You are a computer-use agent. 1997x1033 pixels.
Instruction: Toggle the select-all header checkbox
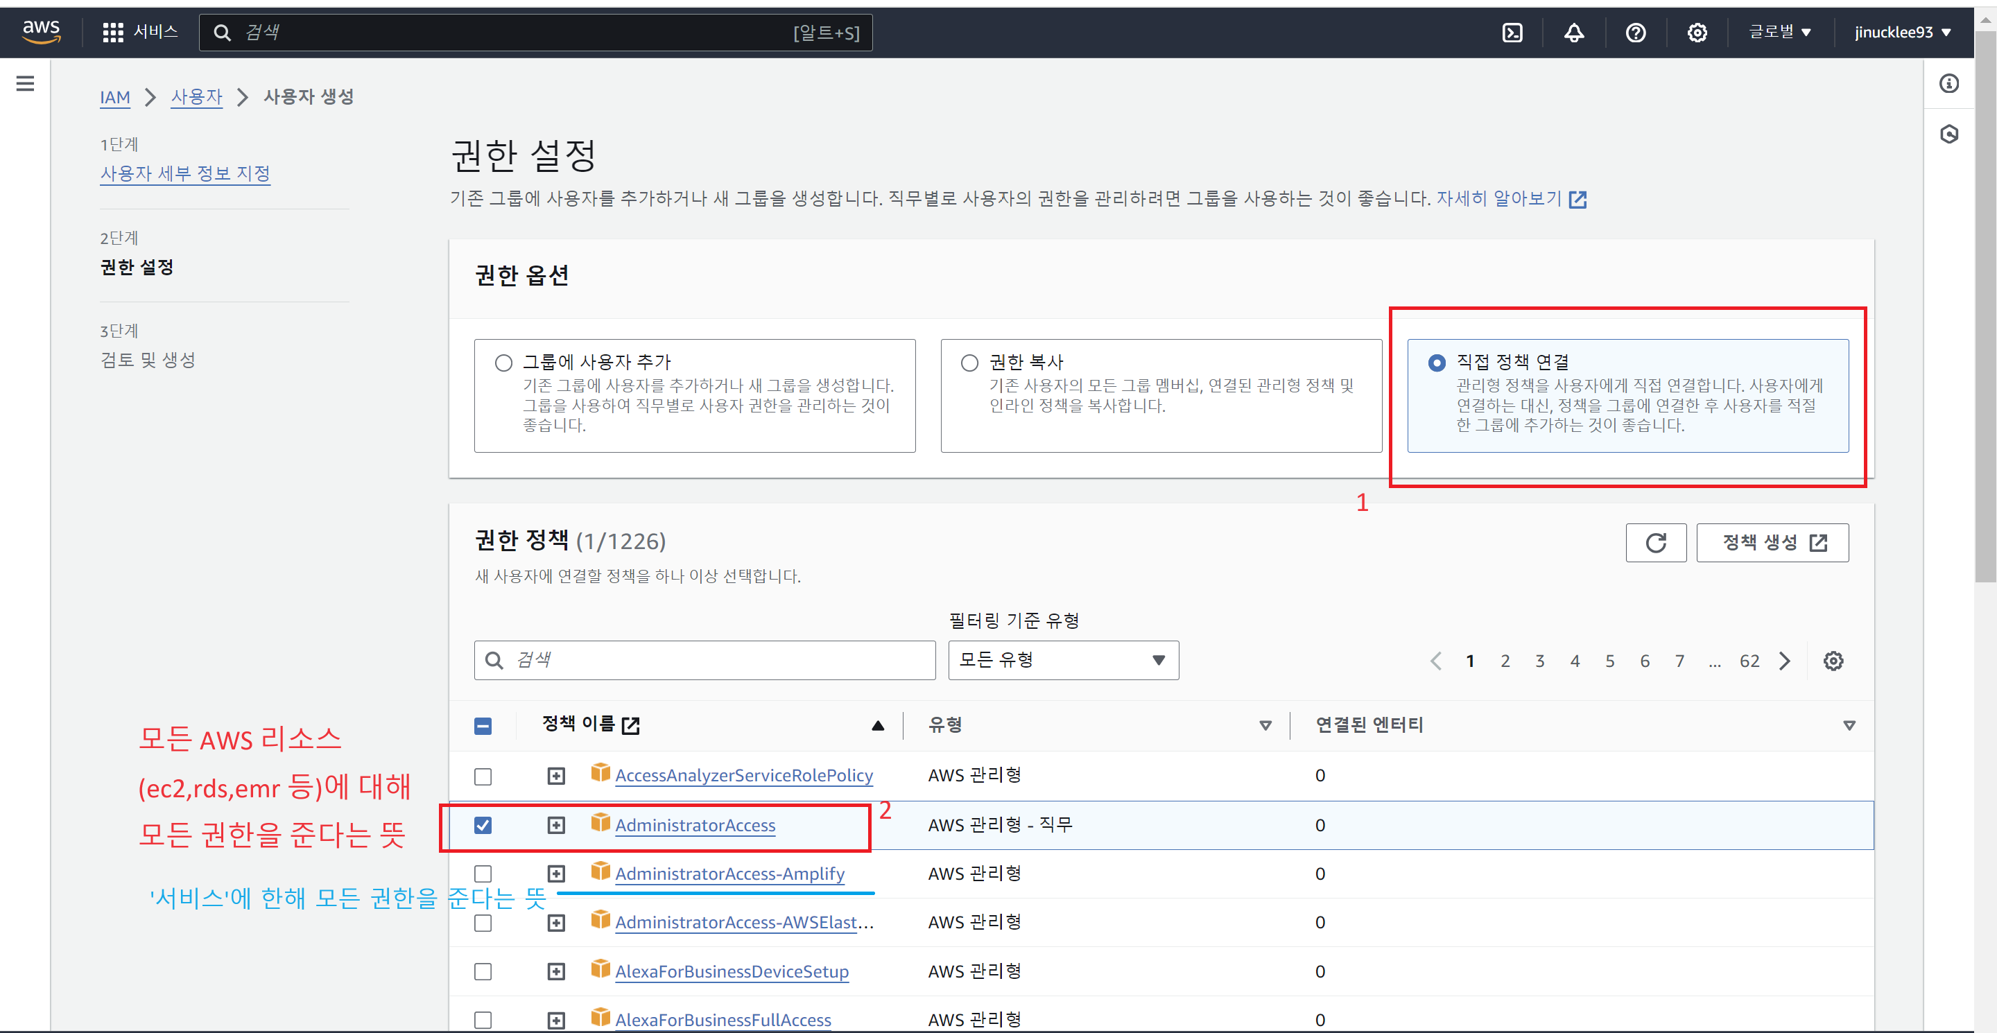point(483,726)
